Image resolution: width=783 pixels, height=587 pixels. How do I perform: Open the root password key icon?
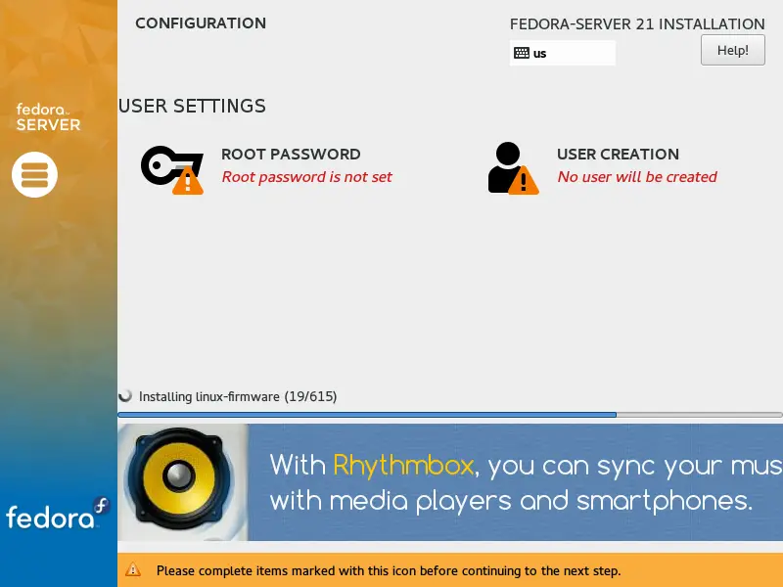172,169
